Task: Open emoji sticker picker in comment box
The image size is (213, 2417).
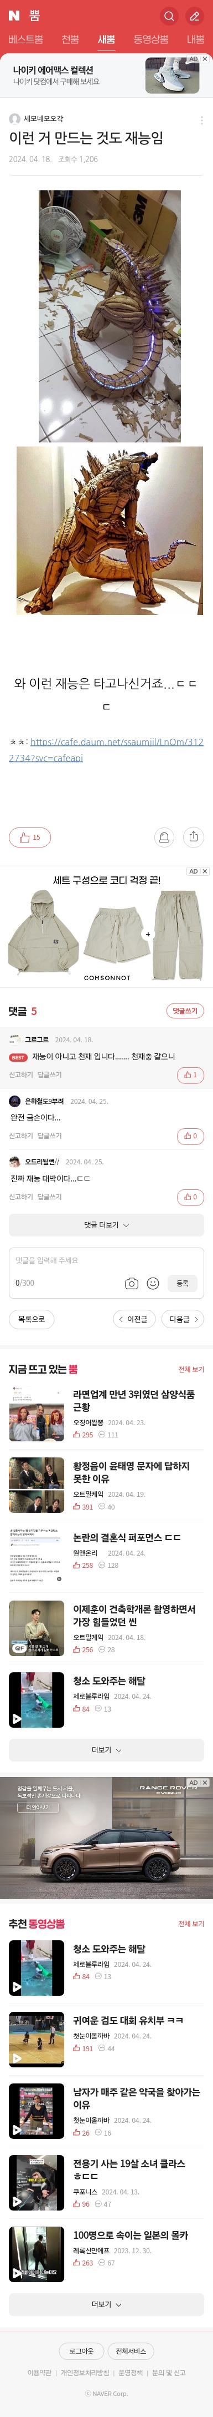Action: tap(152, 1284)
